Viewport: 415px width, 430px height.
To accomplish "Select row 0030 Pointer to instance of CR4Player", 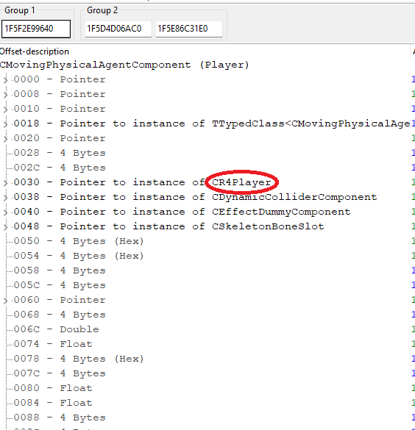I will coord(142,182).
